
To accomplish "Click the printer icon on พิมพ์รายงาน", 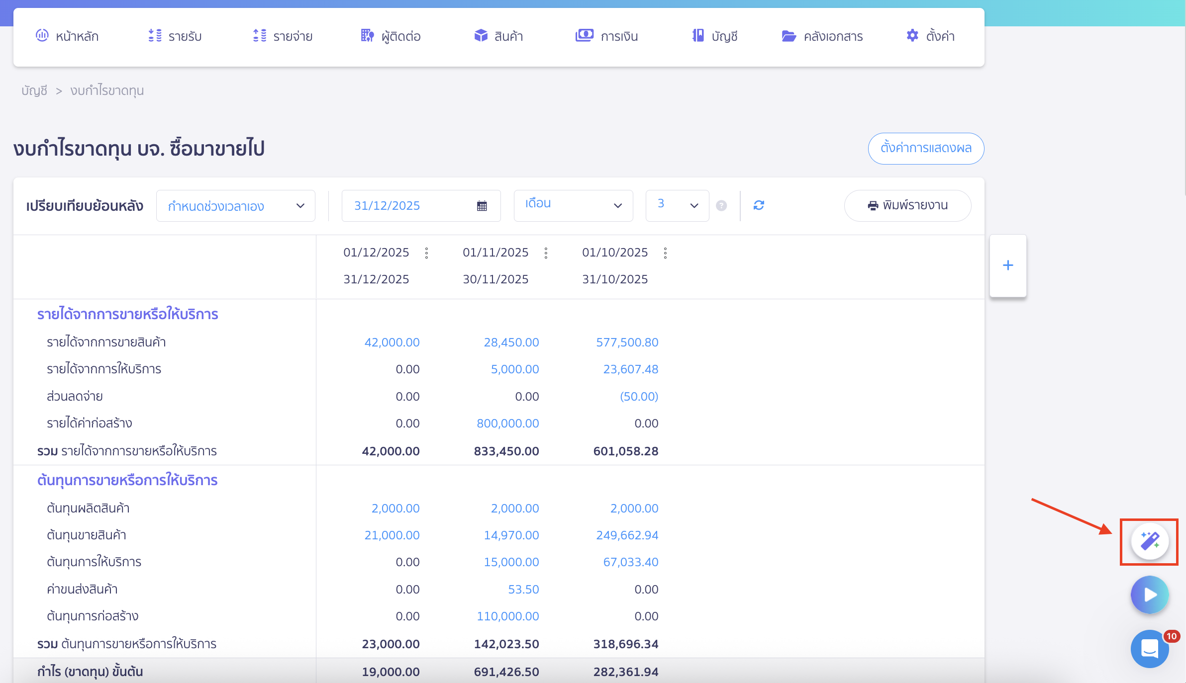I will 873,205.
